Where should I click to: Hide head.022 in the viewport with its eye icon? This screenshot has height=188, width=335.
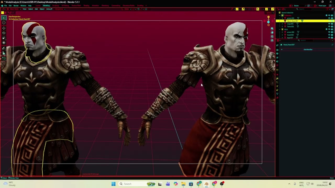[x=329, y=35]
